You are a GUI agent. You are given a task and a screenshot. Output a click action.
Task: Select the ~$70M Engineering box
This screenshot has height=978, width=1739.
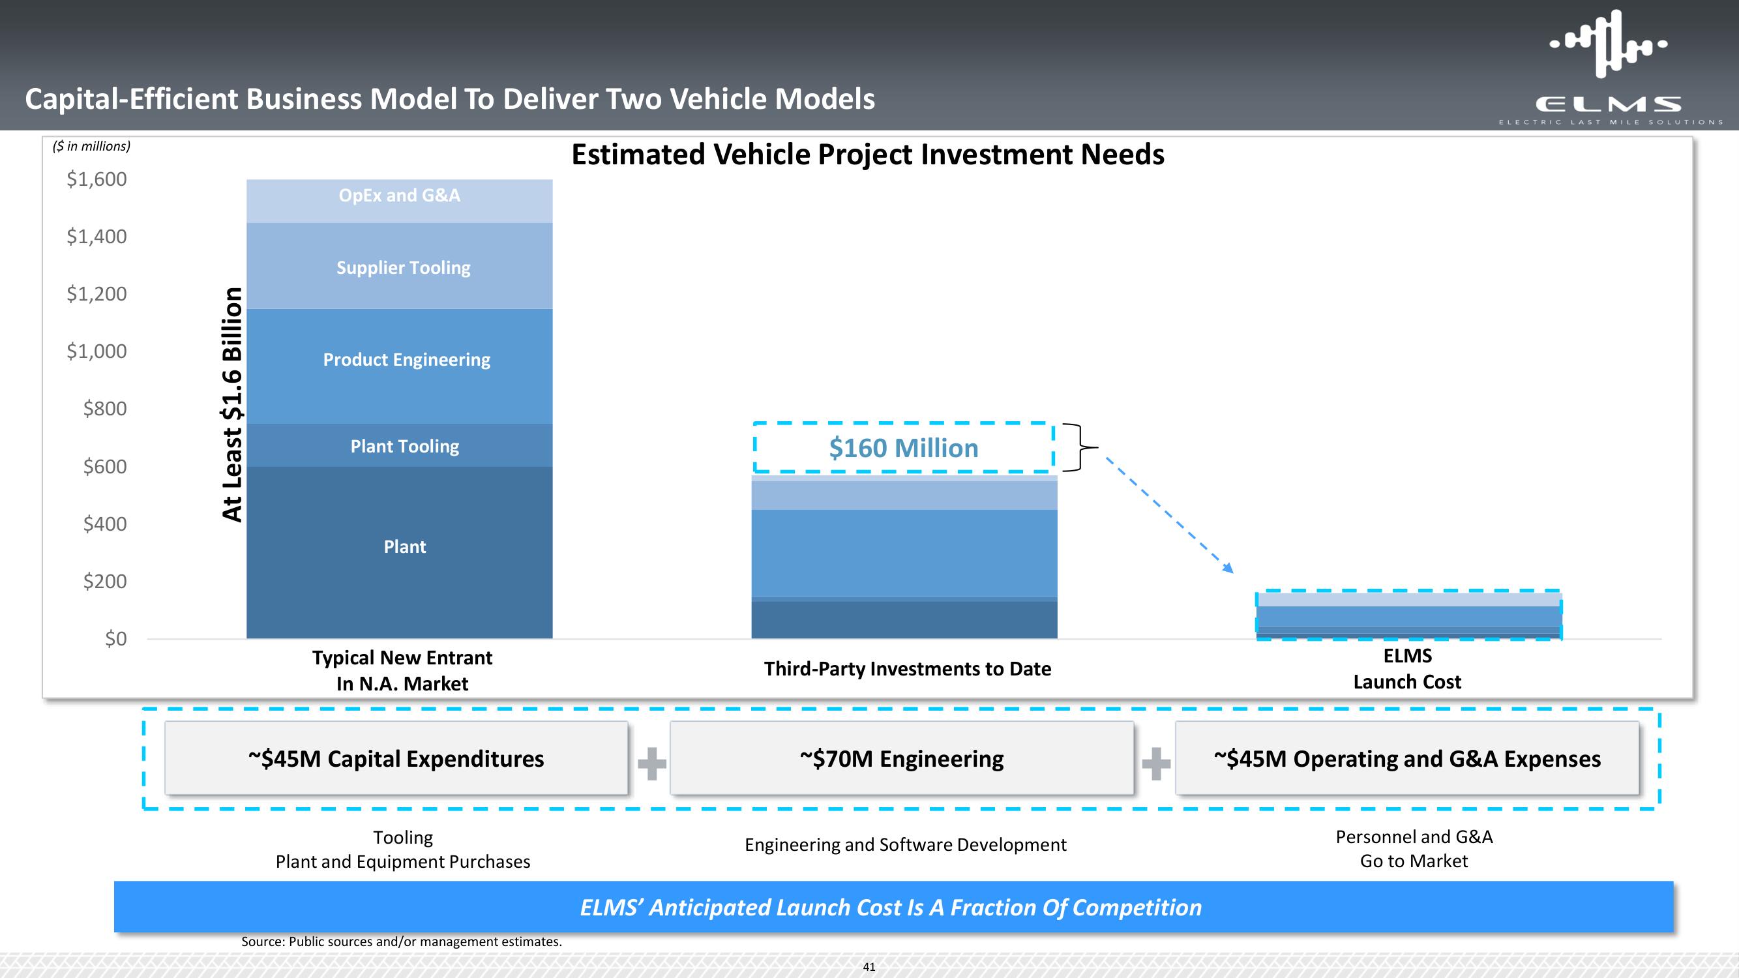(902, 758)
